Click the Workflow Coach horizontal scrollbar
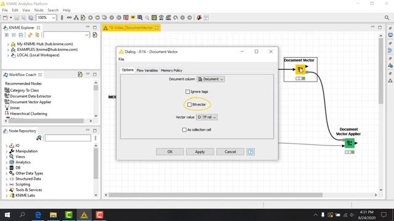Image resolution: width=394 pixels, height=221 pixels. 46,121
